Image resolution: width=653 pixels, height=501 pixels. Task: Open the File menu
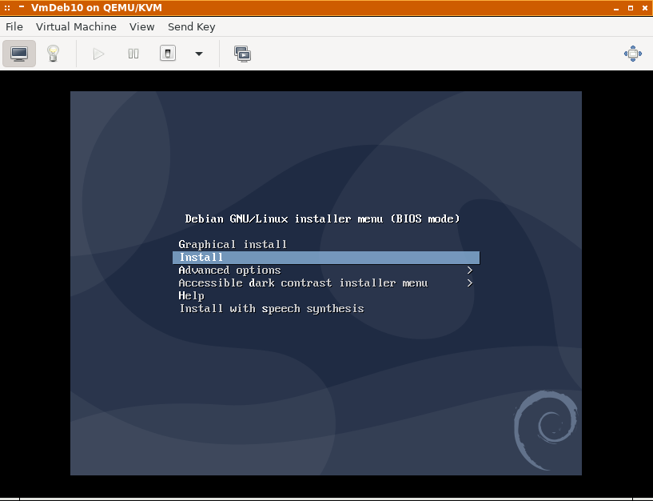click(x=14, y=26)
